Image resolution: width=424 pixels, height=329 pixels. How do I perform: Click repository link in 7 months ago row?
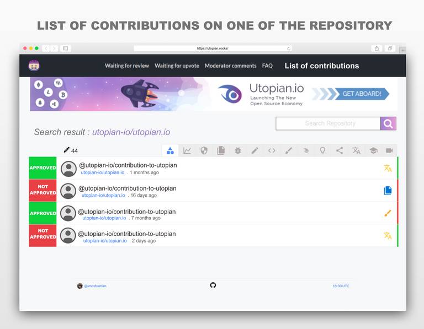[104, 218]
